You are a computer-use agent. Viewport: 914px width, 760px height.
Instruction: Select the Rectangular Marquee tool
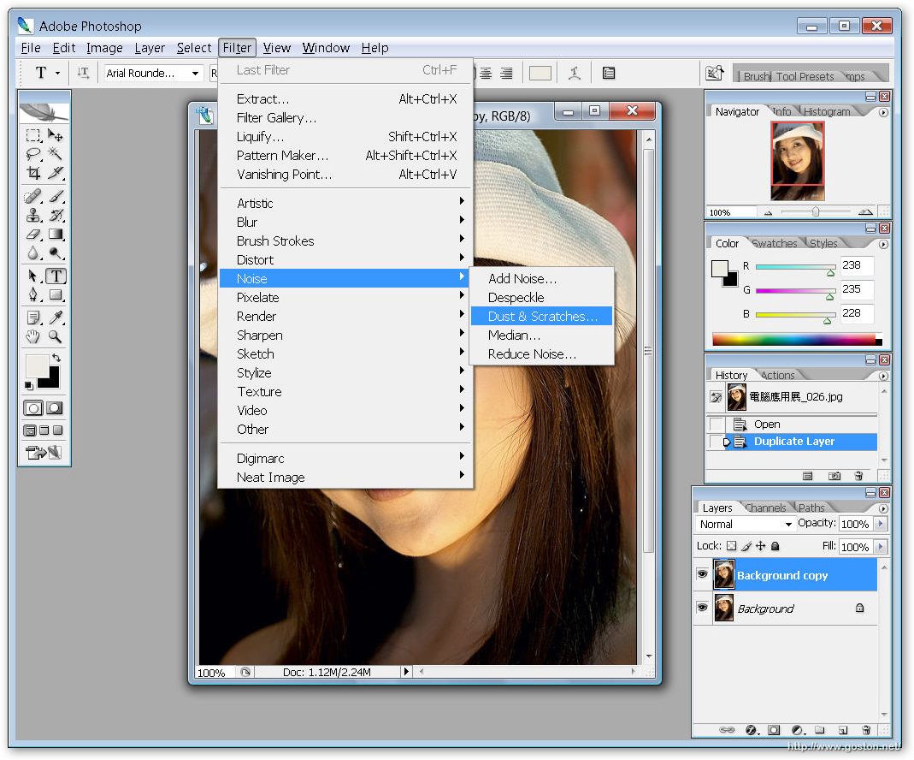(x=33, y=136)
